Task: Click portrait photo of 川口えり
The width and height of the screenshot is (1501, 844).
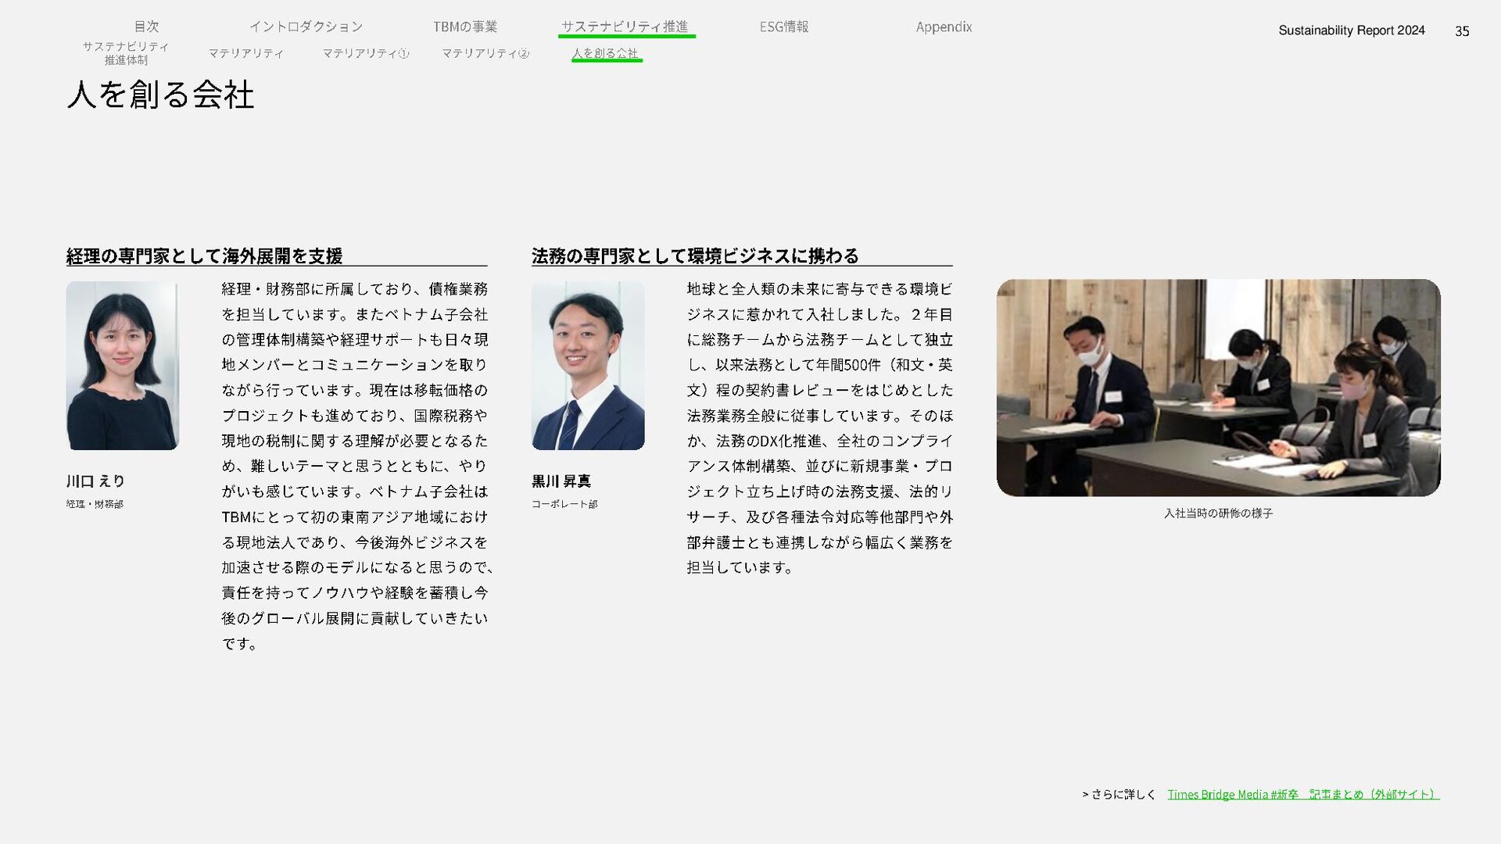Action: 122,365
